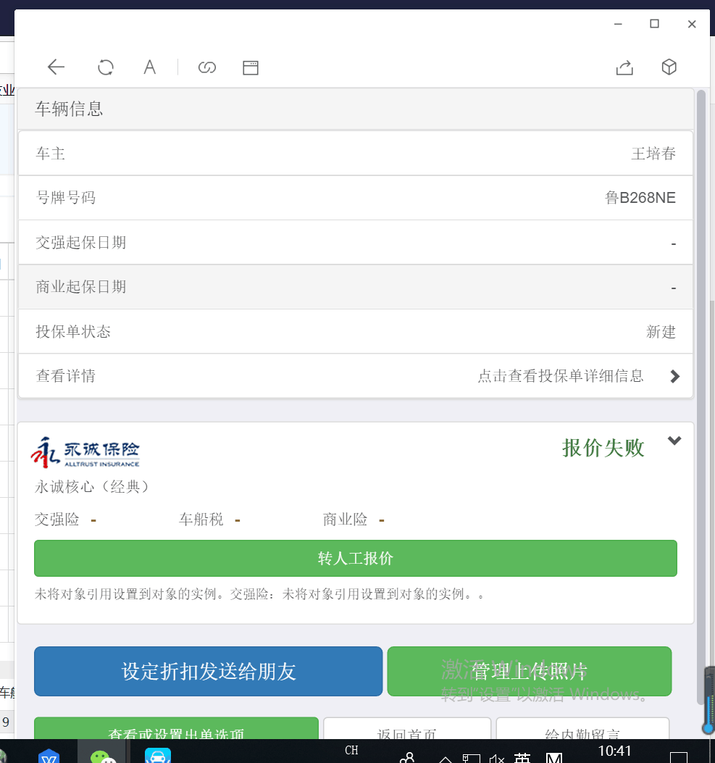Open the blue shield app in taskbar
This screenshot has width=715, height=763.
coord(49,756)
